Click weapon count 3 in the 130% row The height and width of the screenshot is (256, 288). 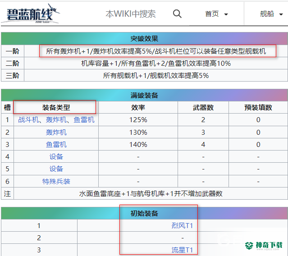pos(203,132)
